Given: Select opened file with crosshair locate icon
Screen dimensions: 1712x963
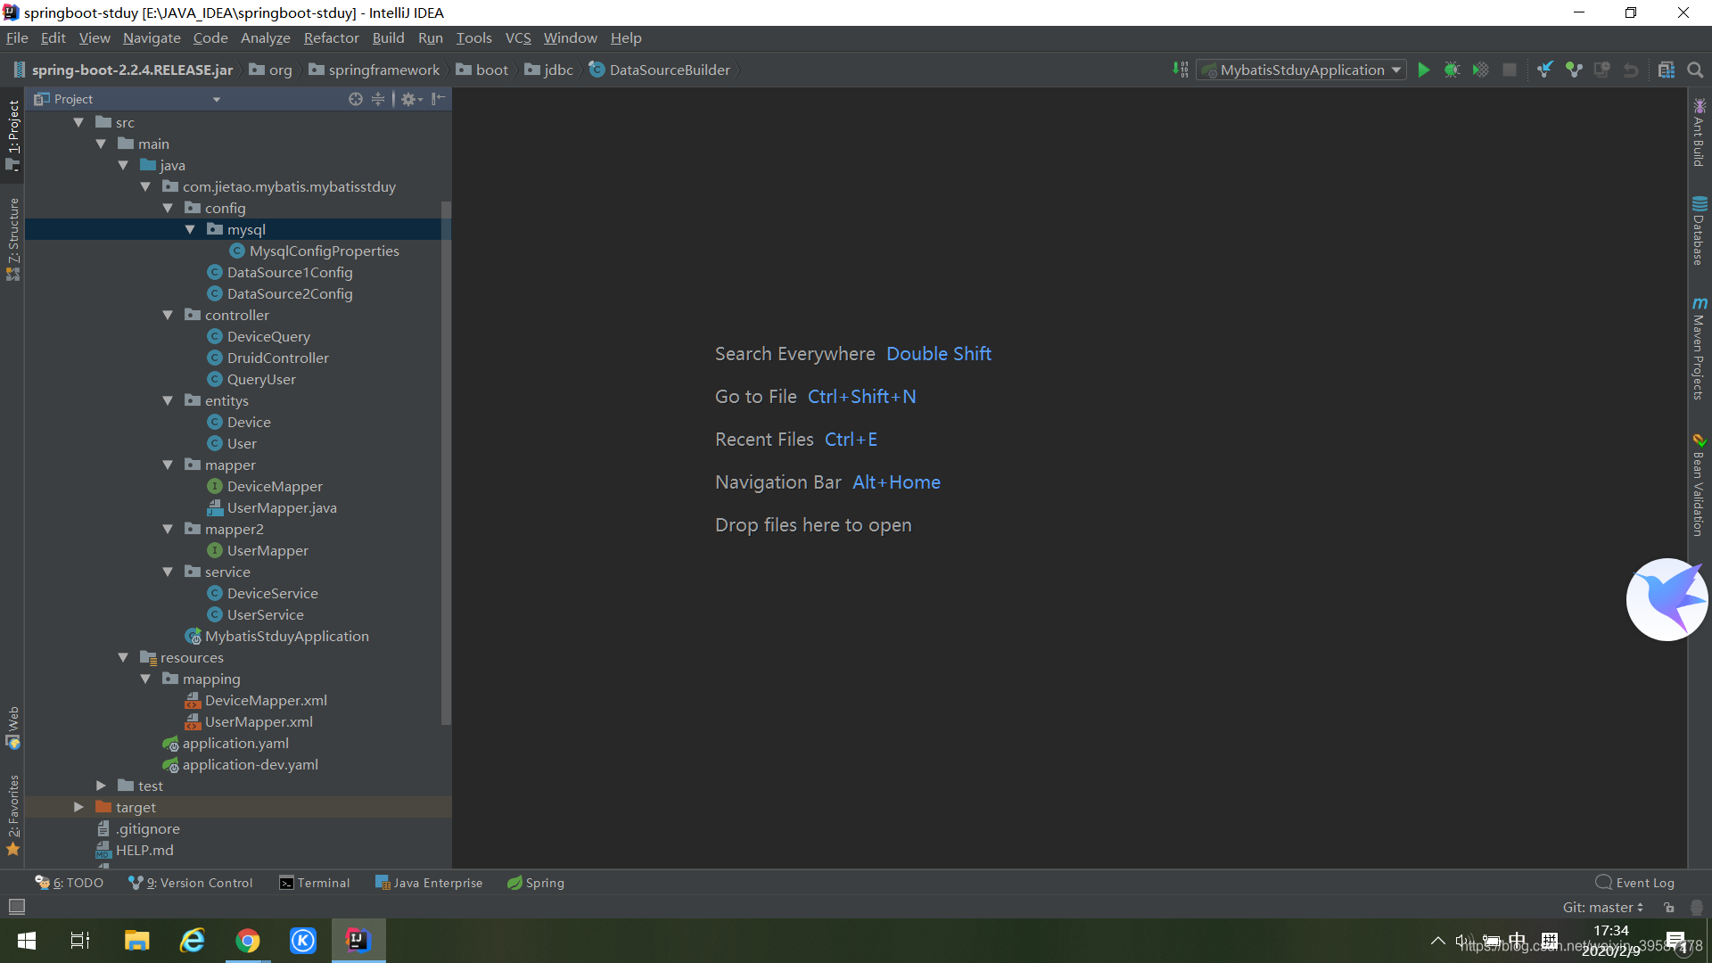Looking at the screenshot, I should tap(355, 99).
